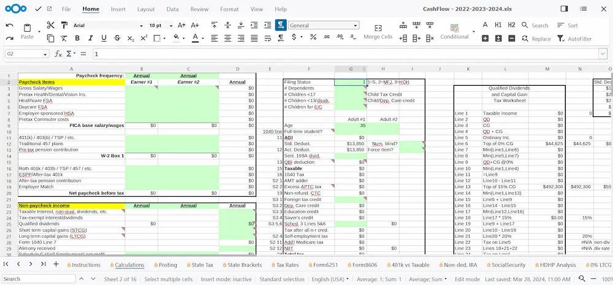Toggle Bold formatting
613x285 pixels.
click(x=77, y=39)
